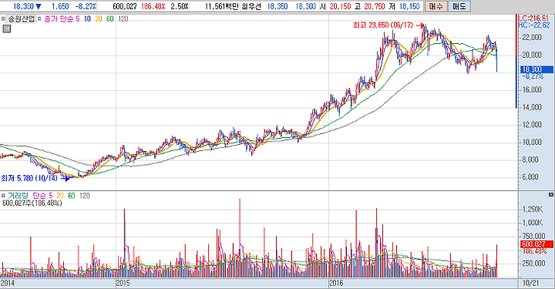The height and width of the screenshot is (289, 555).
Task: Select the gray 120 volume average label
Action: point(85,196)
